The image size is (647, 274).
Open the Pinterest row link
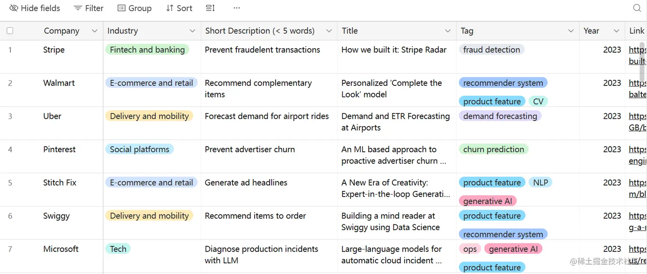tap(638, 155)
